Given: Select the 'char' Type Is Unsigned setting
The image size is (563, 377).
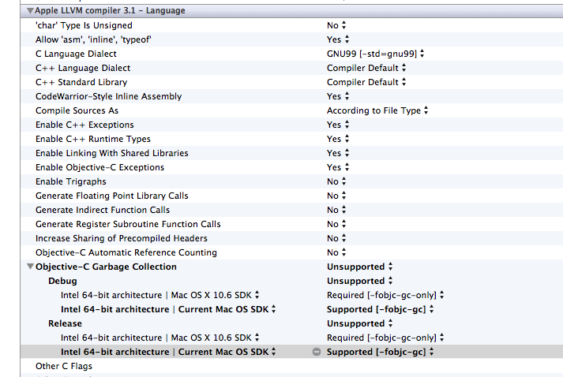Looking at the screenshot, I should point(84,25).
